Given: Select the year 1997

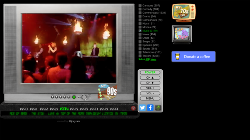Looking at the screenshot, I should click(94, 109).
